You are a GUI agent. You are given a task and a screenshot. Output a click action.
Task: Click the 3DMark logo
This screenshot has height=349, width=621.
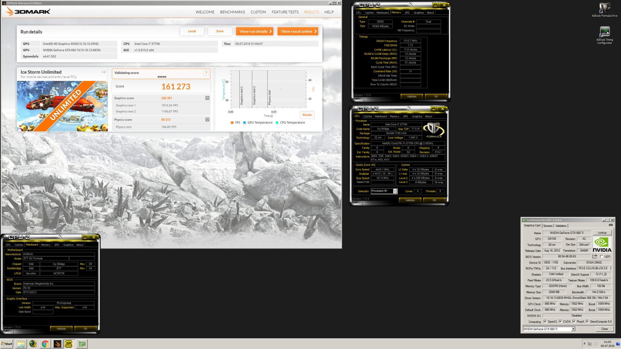(x=28, y=11)
